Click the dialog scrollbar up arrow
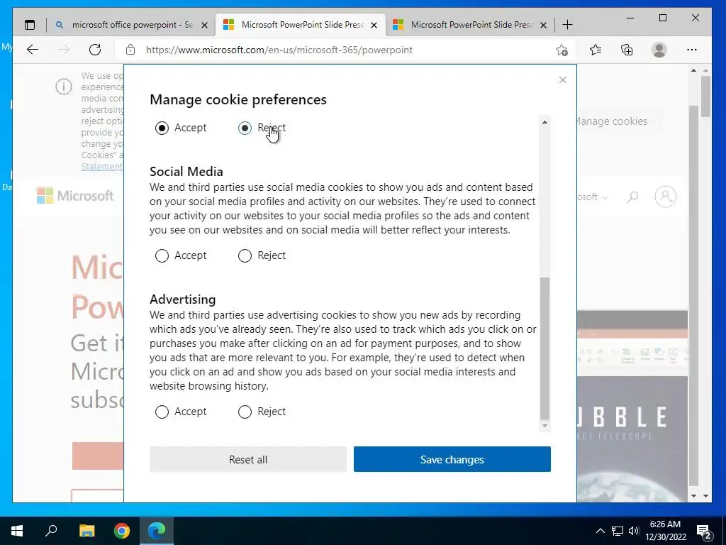This screenshot has height=545, width=726. (x=545, y=122)
